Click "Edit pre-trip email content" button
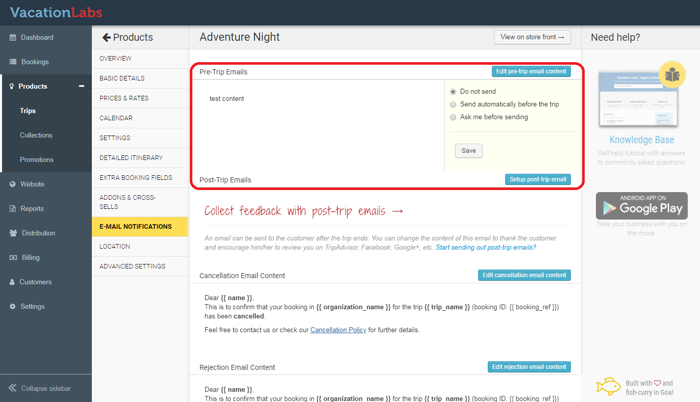700x402 pixels. pyautogui.click(x=531, y=71)
